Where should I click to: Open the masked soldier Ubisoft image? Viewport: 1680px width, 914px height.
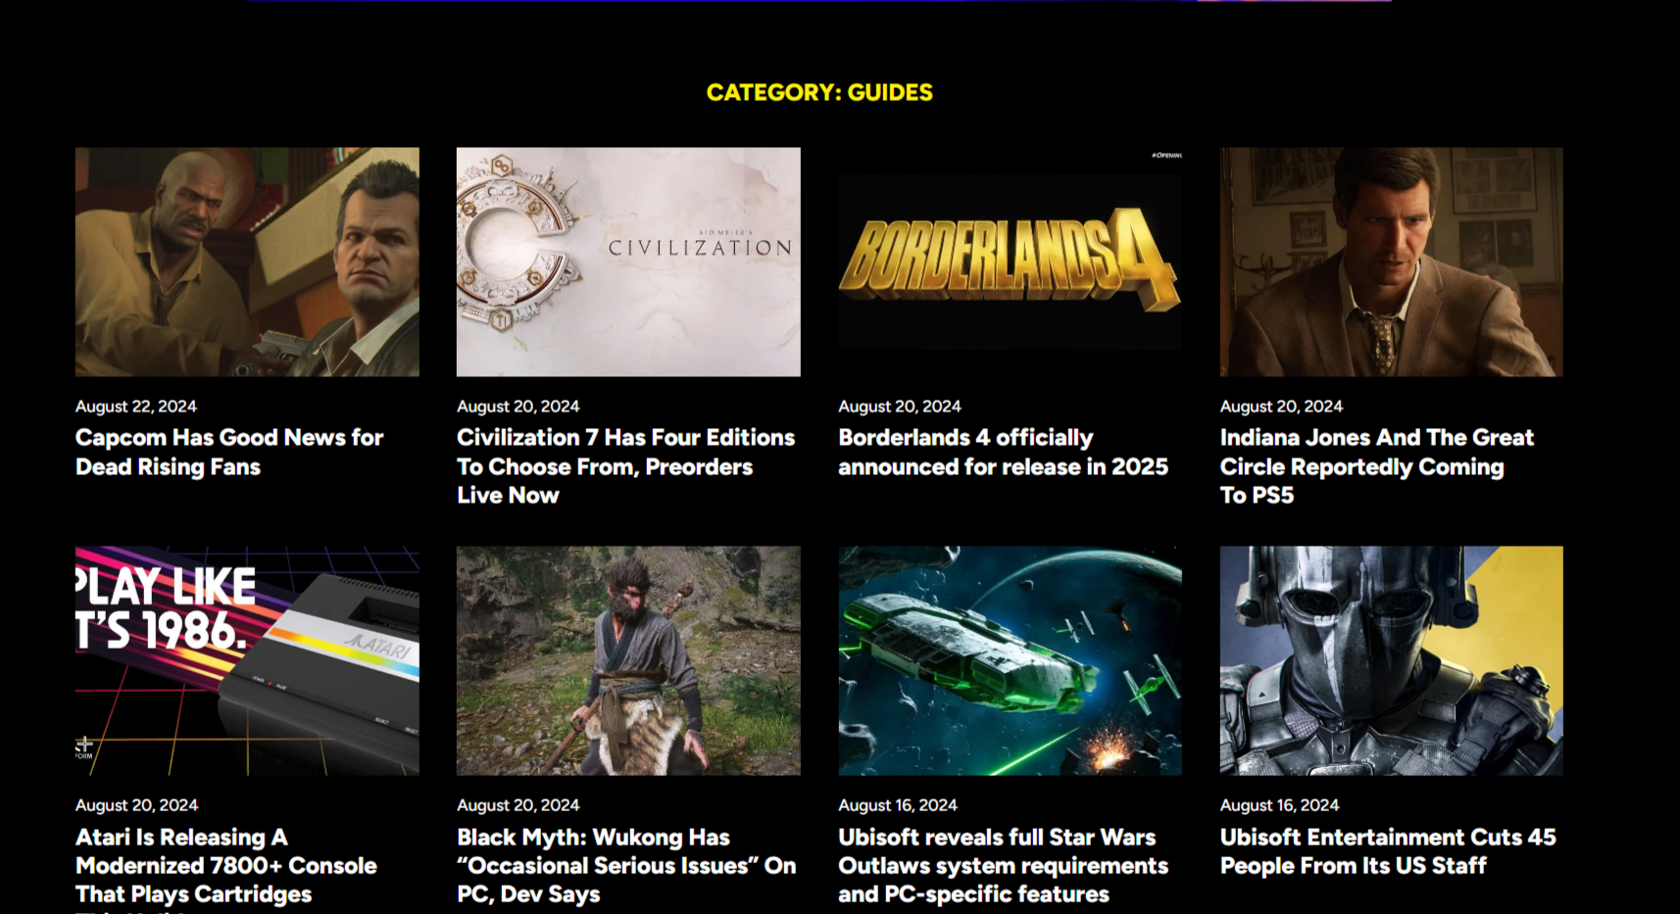tap(1391, 660)
